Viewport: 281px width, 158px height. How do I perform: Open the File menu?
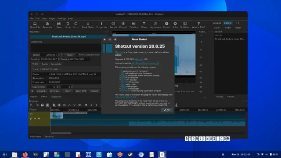[32, 18]
